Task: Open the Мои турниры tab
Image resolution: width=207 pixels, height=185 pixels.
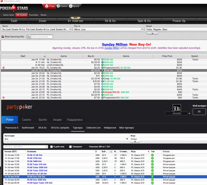Action: [127, 128]
